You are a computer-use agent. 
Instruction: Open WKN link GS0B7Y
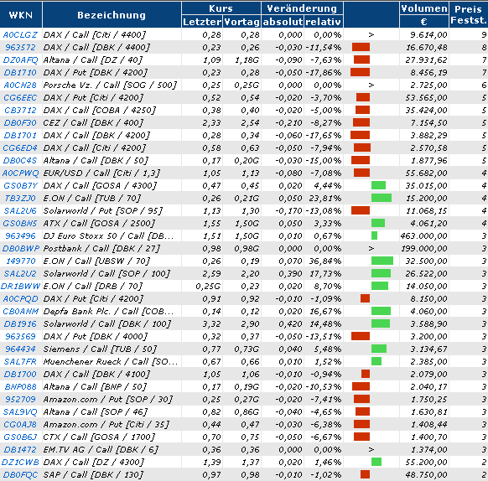[x=20, y=186]
